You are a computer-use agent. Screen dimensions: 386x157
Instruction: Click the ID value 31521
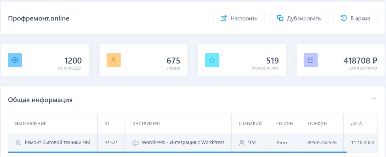[x=111, y=143]
